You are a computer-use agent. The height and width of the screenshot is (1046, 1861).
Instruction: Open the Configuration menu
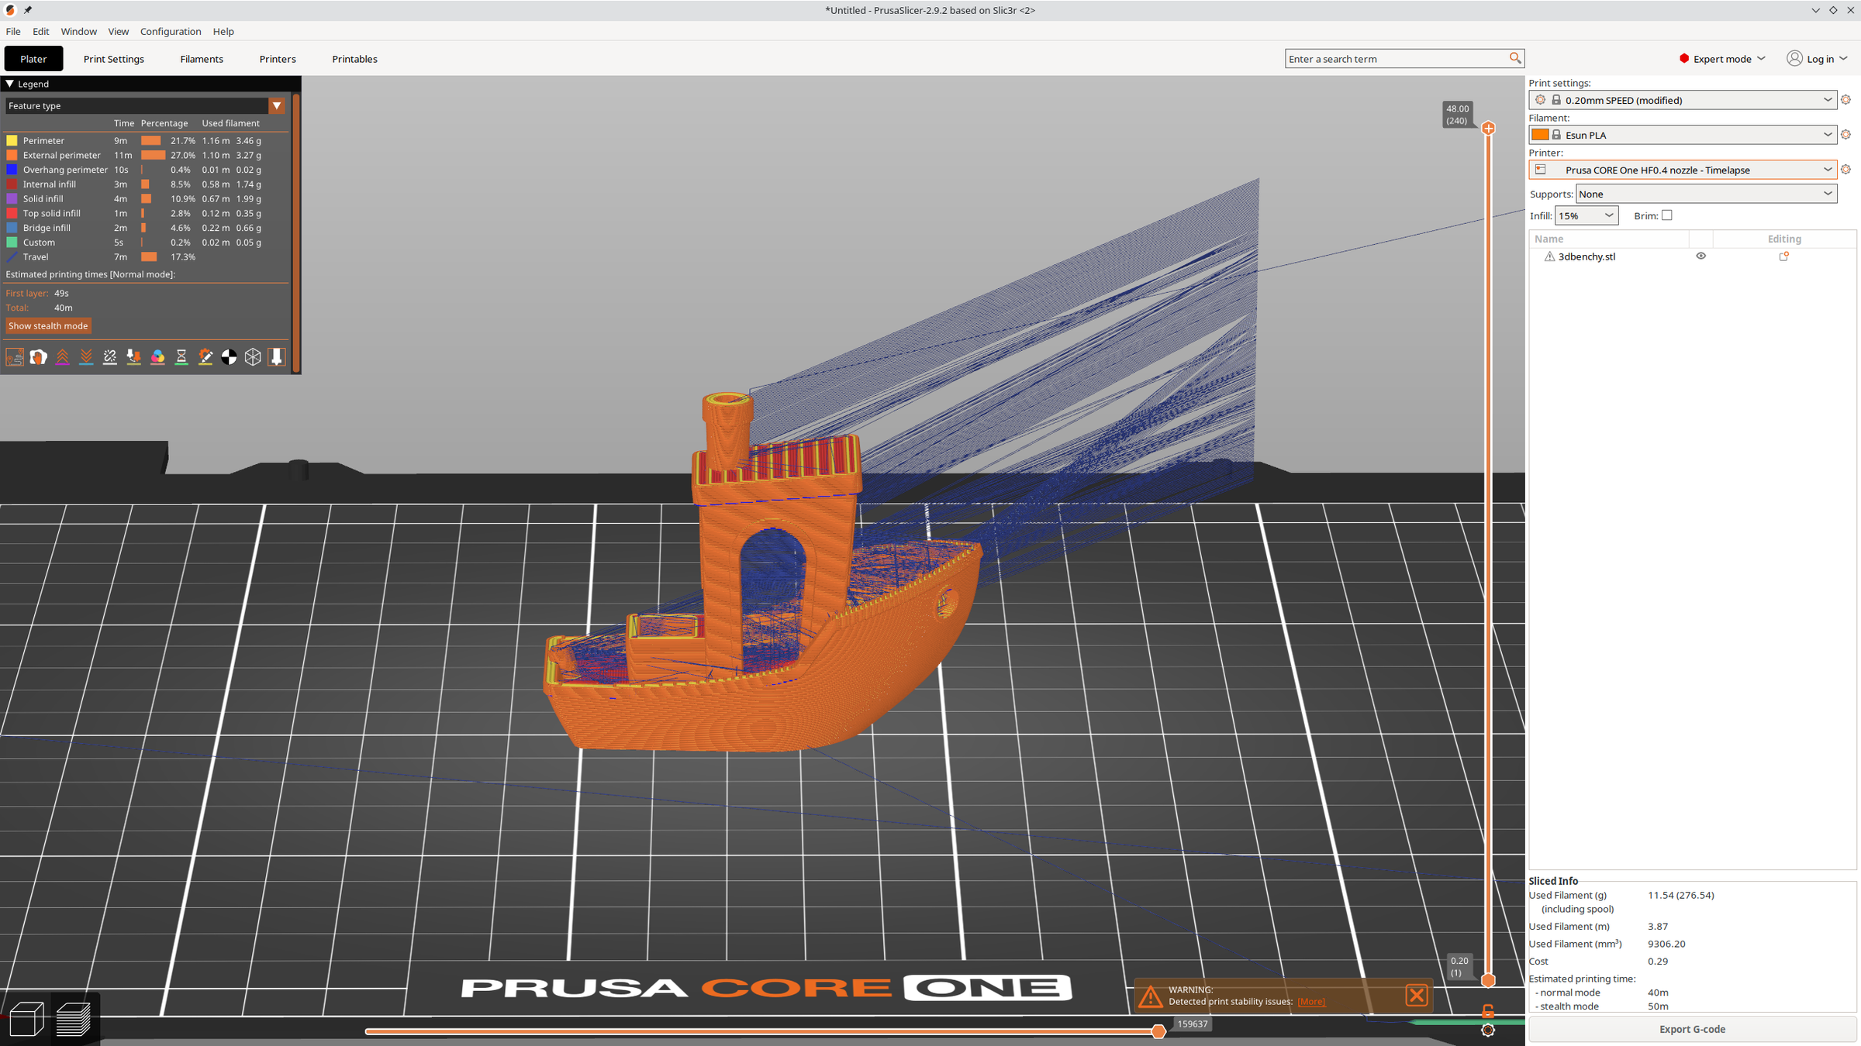171,32
